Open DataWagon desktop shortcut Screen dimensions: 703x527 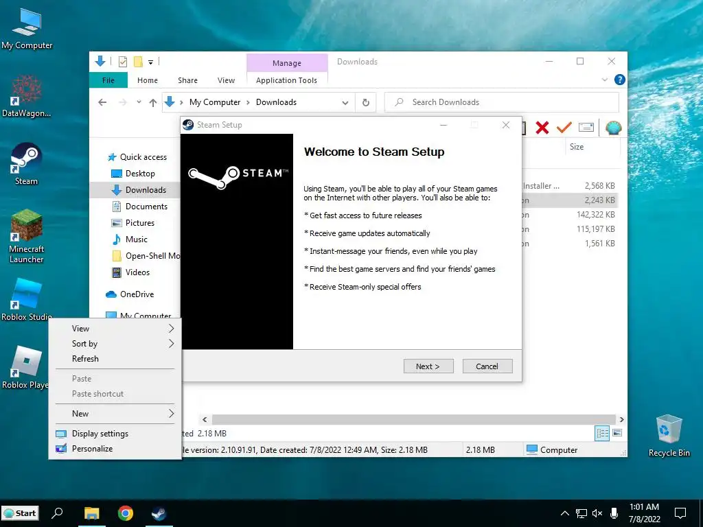27,96
